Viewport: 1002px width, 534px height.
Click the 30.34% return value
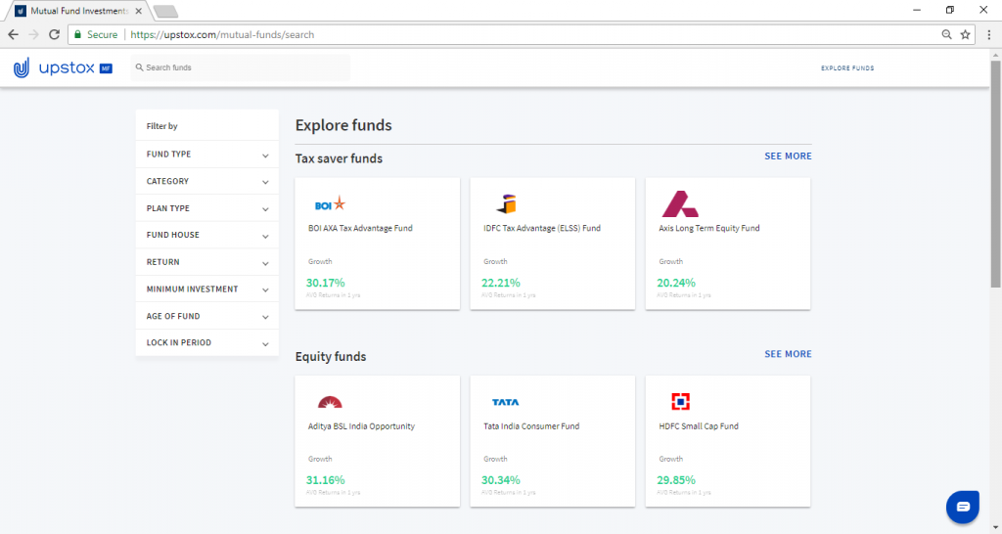pyautogui.click(x=501, y=479)
